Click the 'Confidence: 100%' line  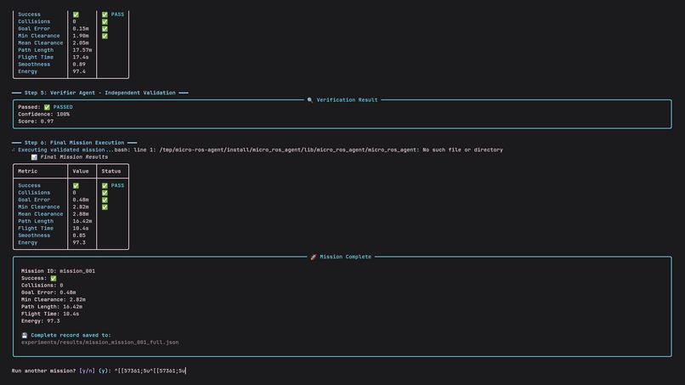pyautogui.click(x=43, y=114)
